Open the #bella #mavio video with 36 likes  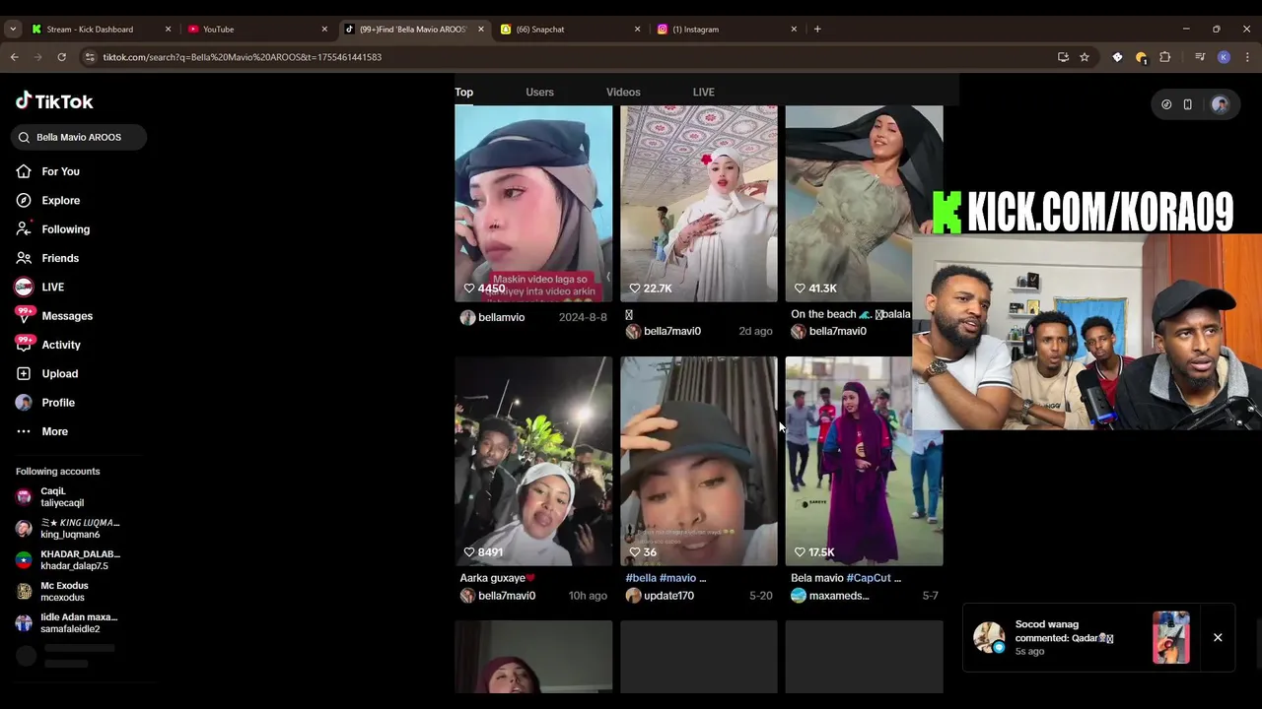point(699,461)
